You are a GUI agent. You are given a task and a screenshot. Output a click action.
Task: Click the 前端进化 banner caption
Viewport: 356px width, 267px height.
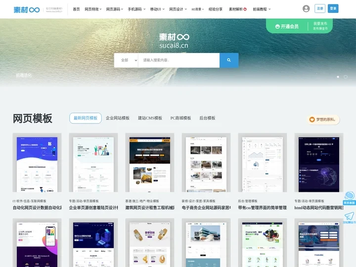click(24, 75)
